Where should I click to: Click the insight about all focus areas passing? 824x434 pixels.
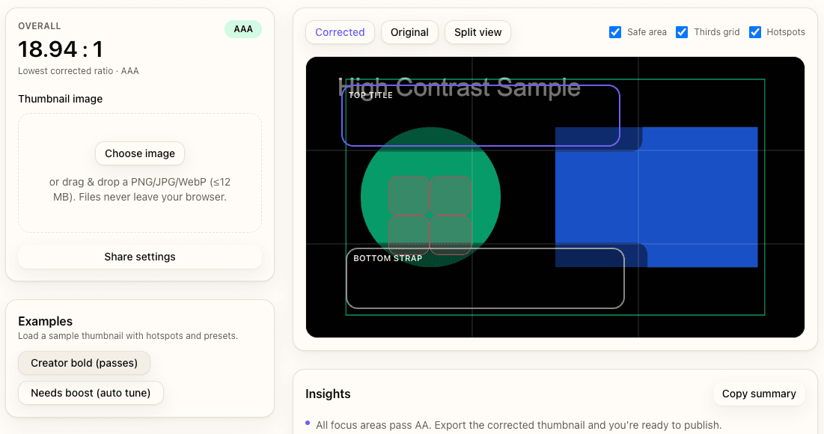tap(519, 424)
